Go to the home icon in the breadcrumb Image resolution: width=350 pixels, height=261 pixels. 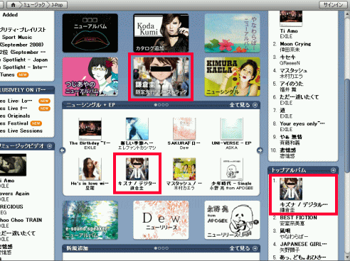coord(14,5)
